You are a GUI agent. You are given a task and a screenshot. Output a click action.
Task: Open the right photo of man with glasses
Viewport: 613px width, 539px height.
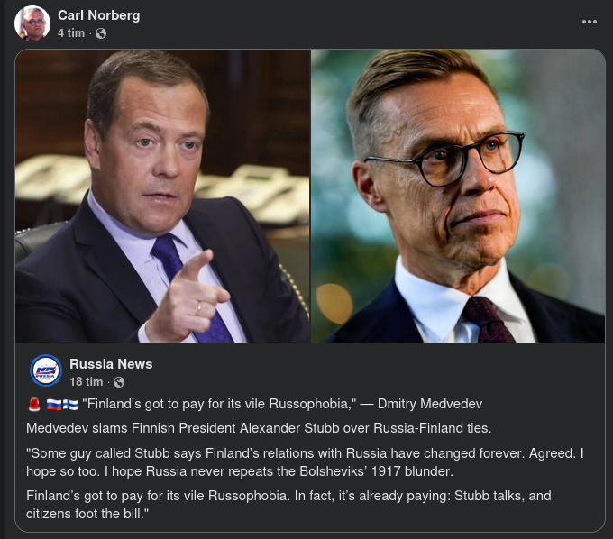[458, 196]
